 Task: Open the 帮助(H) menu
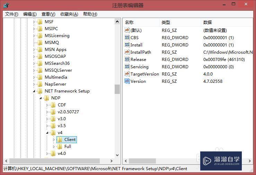coord(90,14)
